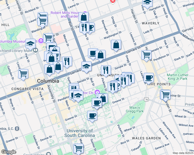Select the University of South Carolina label
This screenshot has width=194, height=155.
tap(80, 133)
